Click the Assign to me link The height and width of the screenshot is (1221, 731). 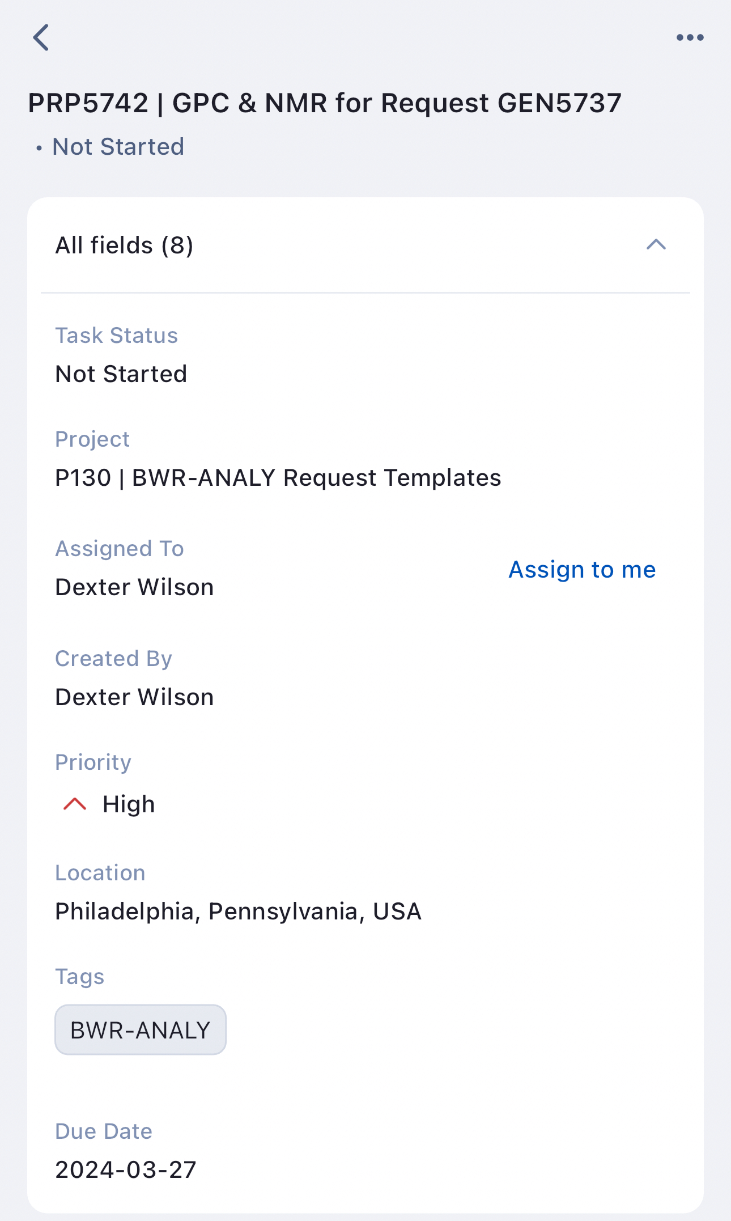[582, 569]
